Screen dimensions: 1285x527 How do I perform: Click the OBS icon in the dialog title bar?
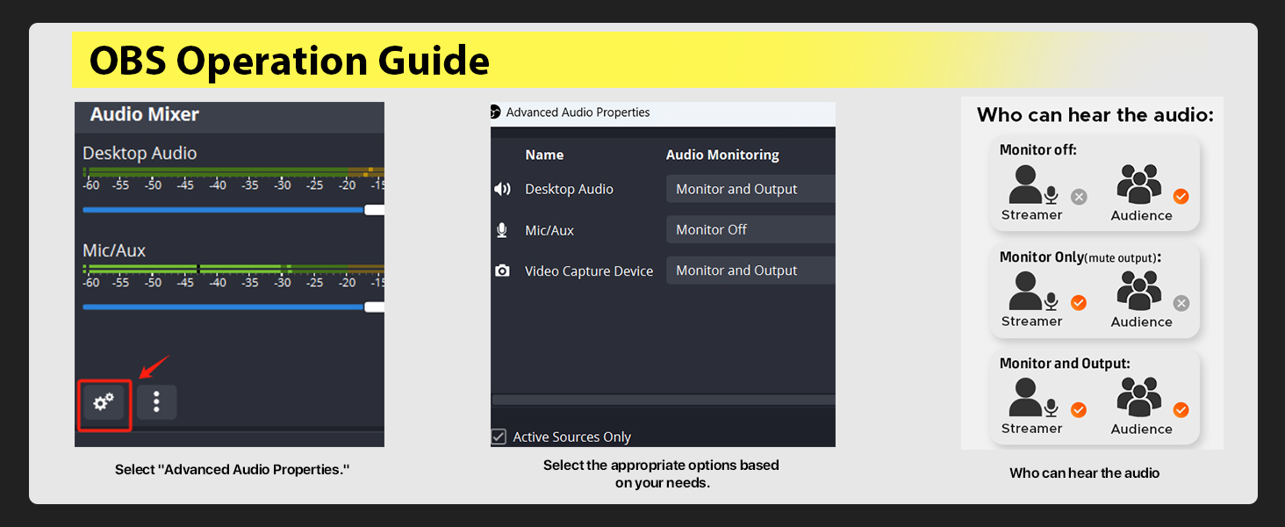coord(494,112)
